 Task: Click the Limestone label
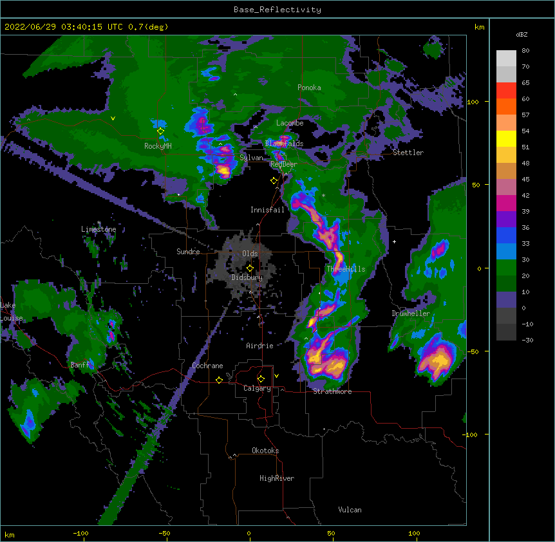(x=99, y=229)
